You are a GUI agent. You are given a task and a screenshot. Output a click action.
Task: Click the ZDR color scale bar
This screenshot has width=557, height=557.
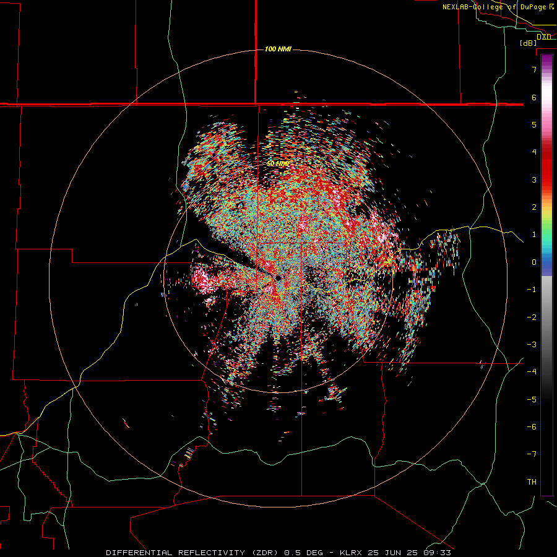pos(546,275)
